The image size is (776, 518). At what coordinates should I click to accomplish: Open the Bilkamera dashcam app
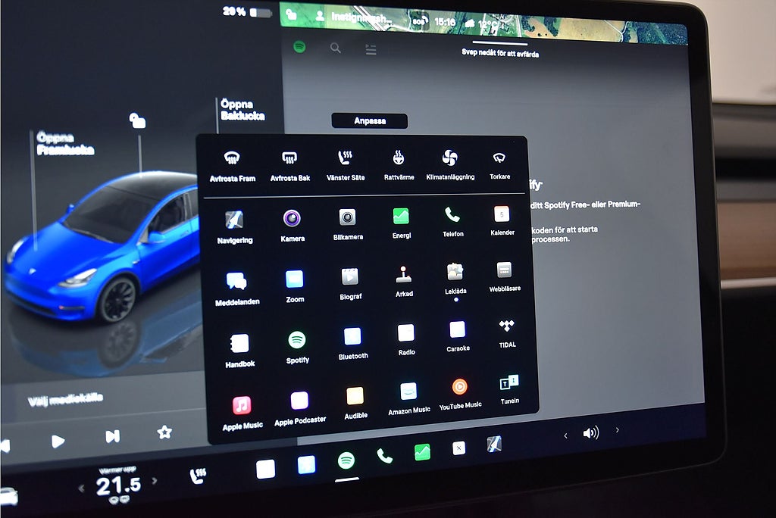click(347, 218)
